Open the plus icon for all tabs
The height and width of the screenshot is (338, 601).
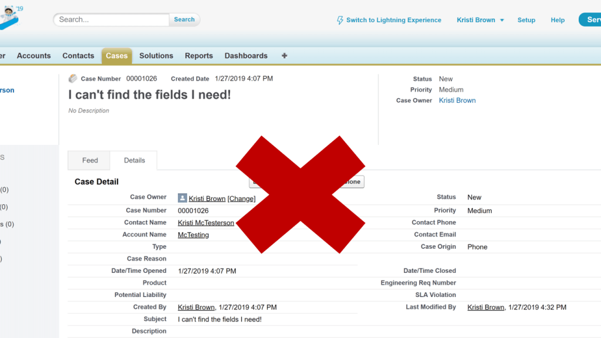coord(285,56)
